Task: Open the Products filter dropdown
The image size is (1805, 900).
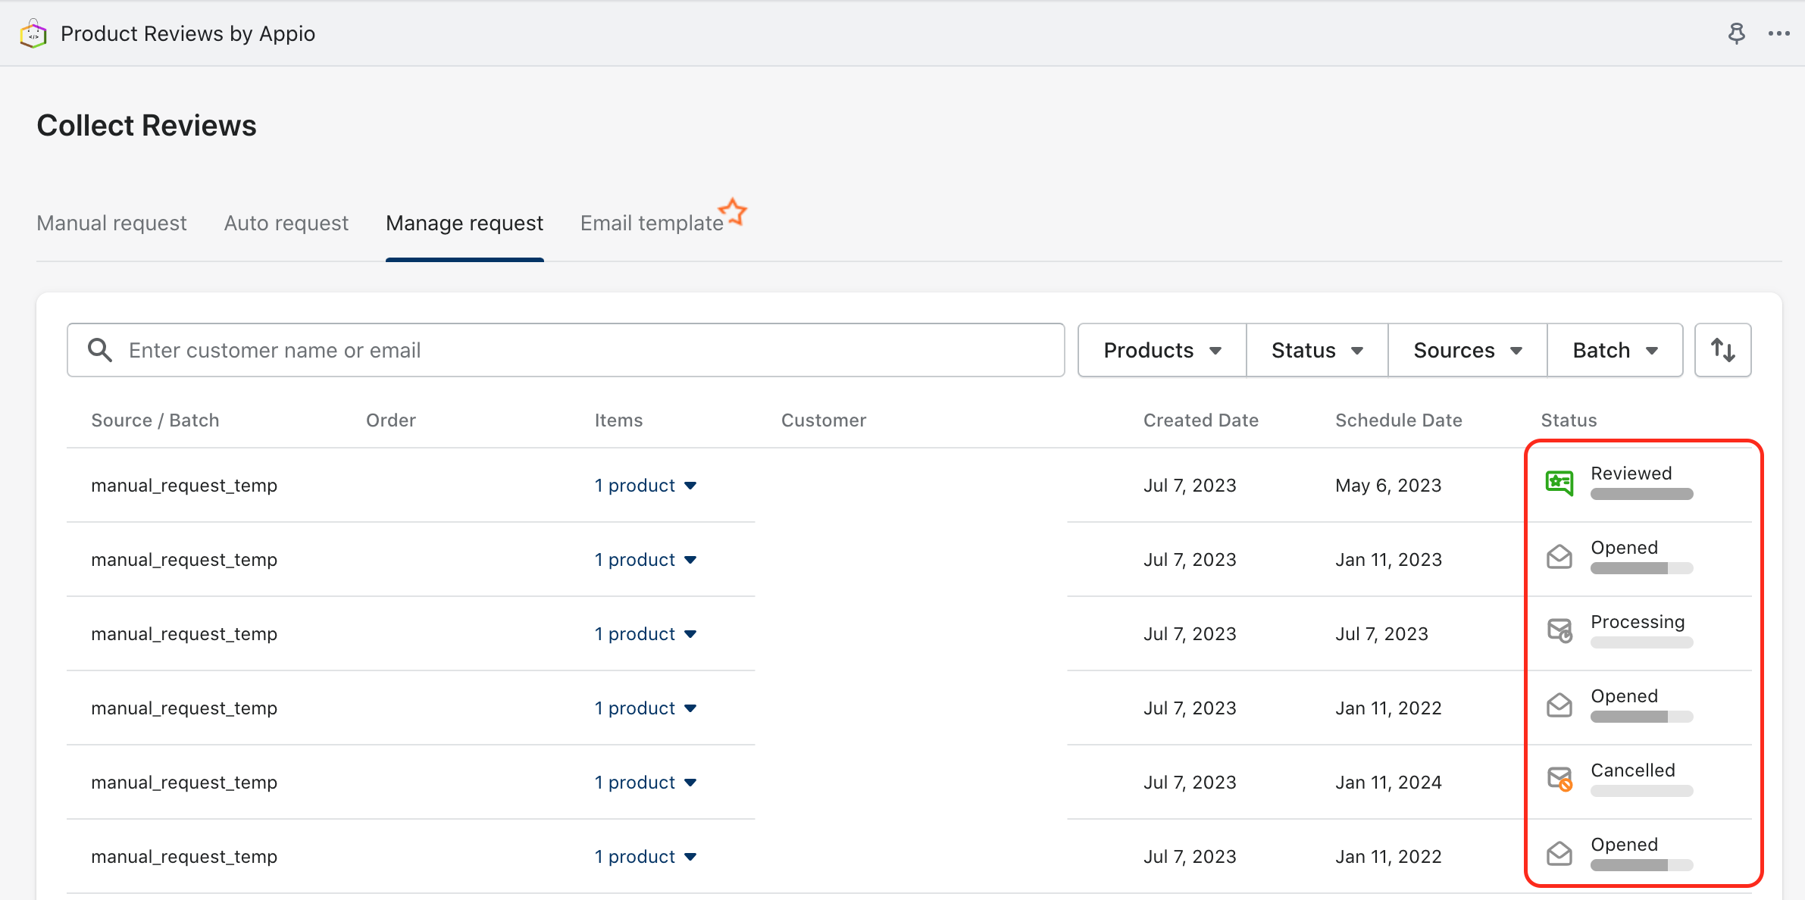Action: pyautogui.click(x=1162, y=350)
